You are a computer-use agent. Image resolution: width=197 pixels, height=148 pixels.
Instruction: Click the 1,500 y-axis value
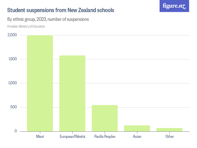[x=13, y=59]
